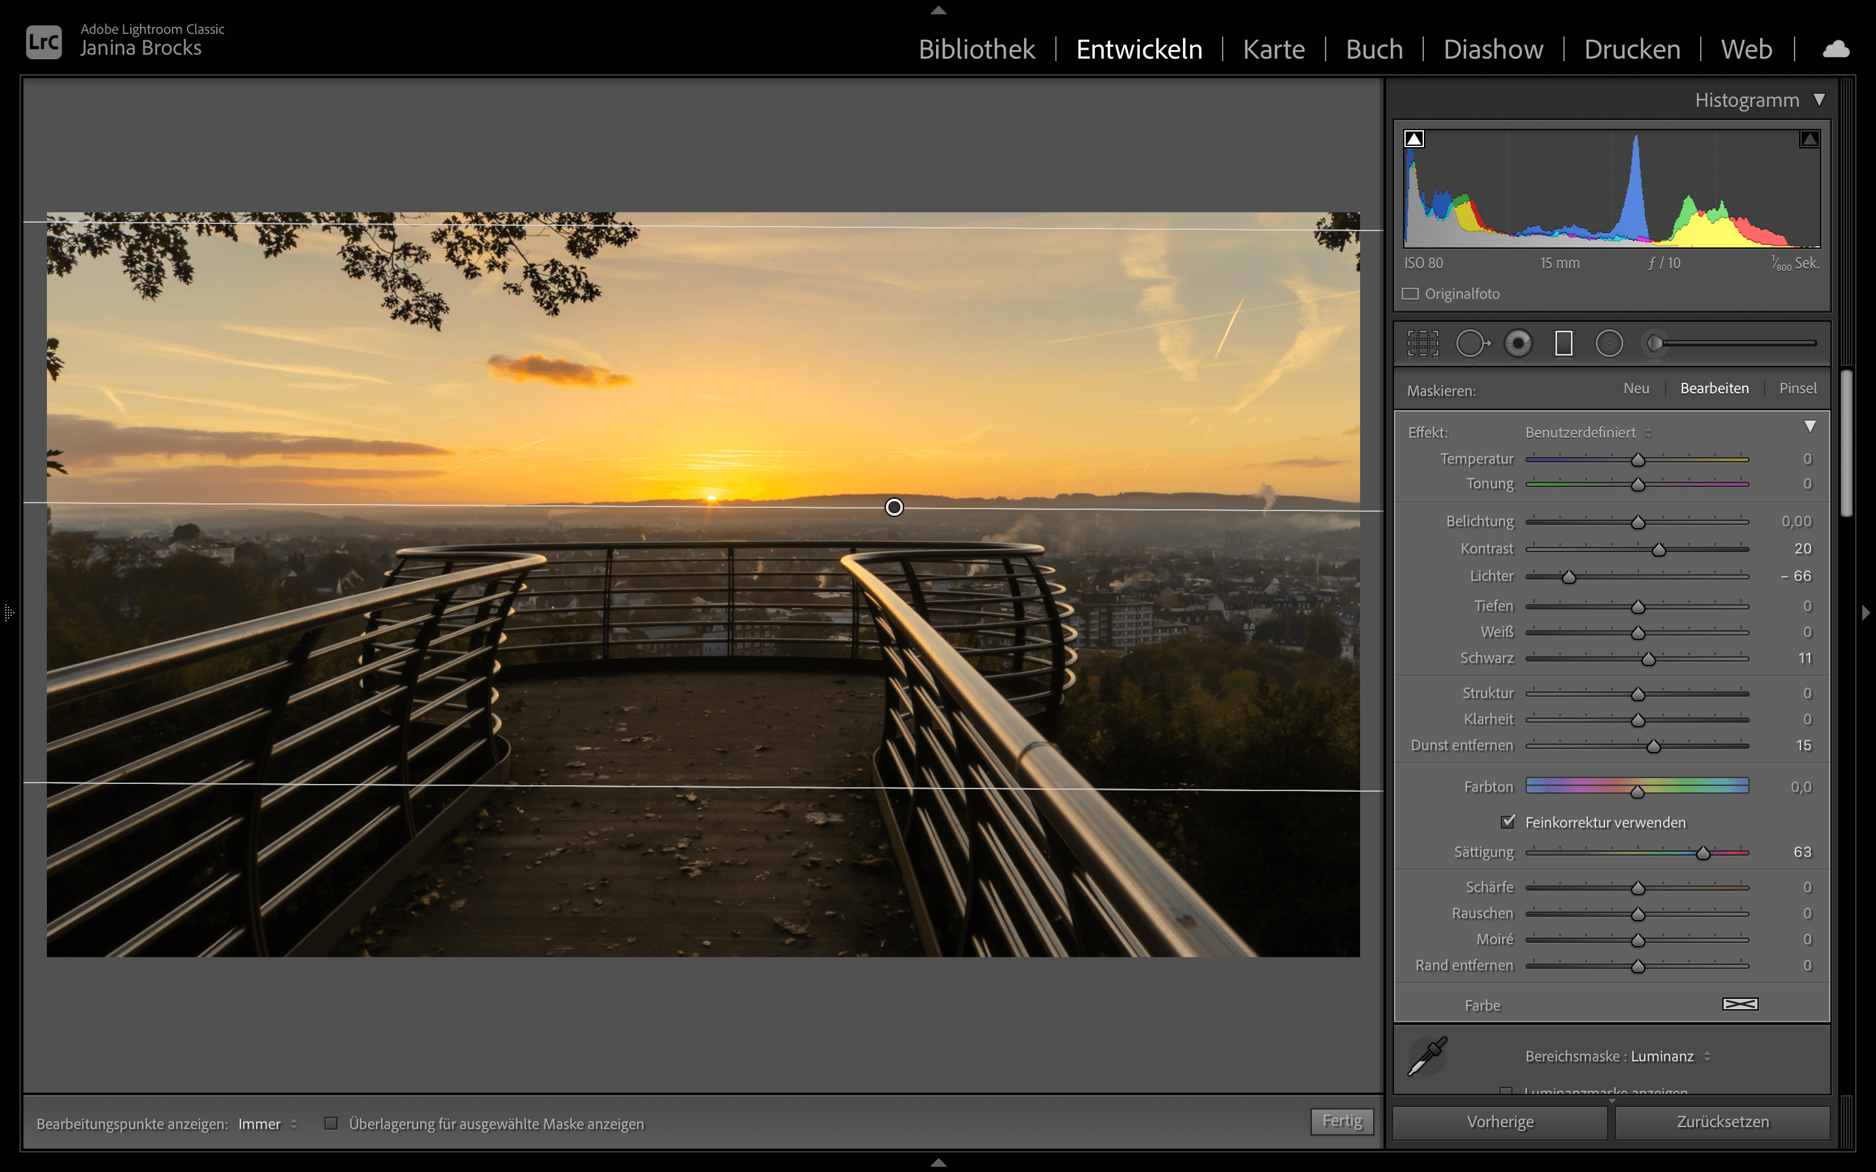Open the Bereichsmaske Luminanz dropdown
Viewport: 1876px width, 1172px height.
[1670, 1055]
